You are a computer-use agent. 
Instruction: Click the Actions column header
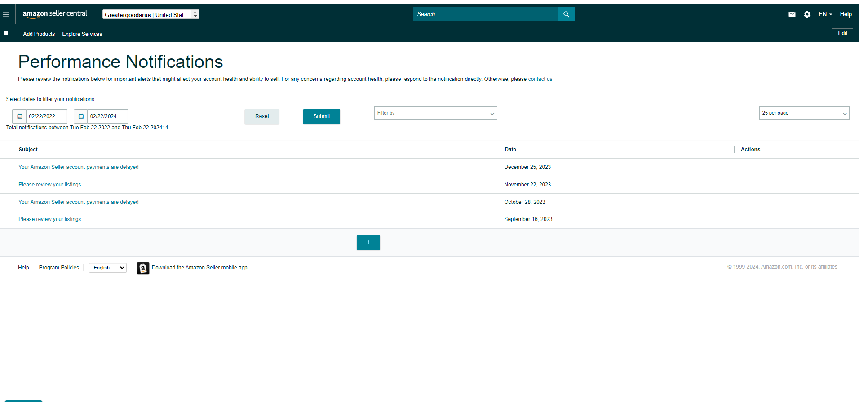(x=750, y=150)
